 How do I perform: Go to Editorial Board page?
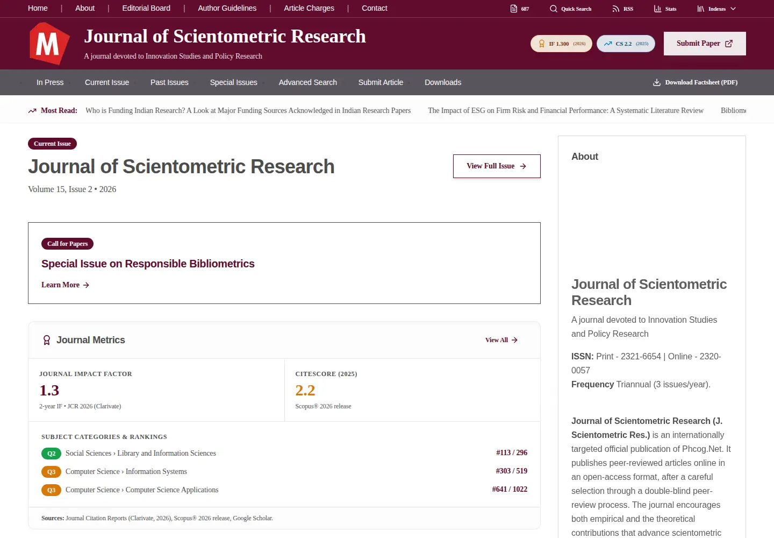pos(146,8)
